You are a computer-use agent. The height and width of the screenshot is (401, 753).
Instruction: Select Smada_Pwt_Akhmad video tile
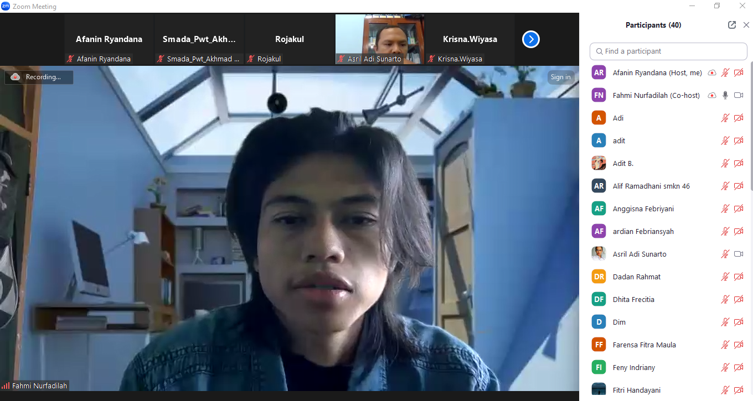click(x=199, y=39)
